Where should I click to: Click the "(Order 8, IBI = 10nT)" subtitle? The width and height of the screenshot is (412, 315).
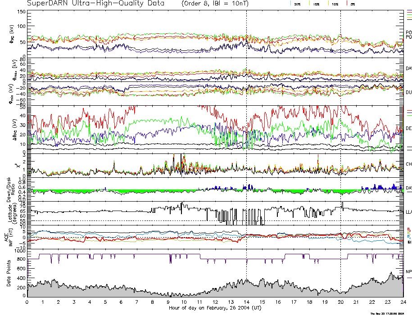coord(215,4)
